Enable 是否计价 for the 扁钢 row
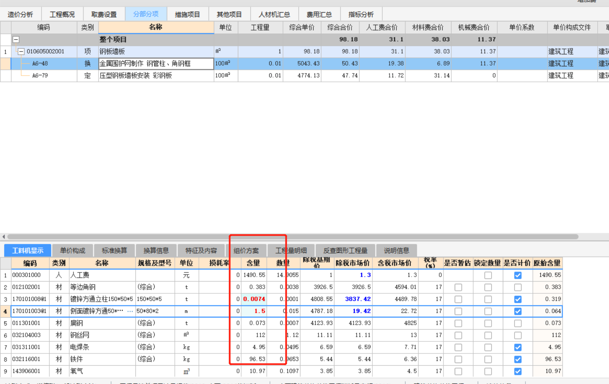The image size is (609, 384). tap(518, 323)
